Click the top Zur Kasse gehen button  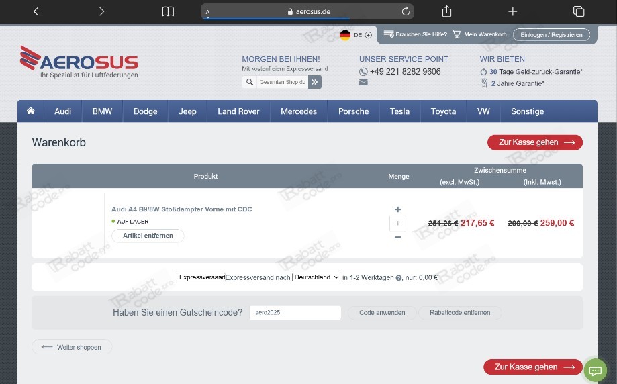(x=535, y=142)
